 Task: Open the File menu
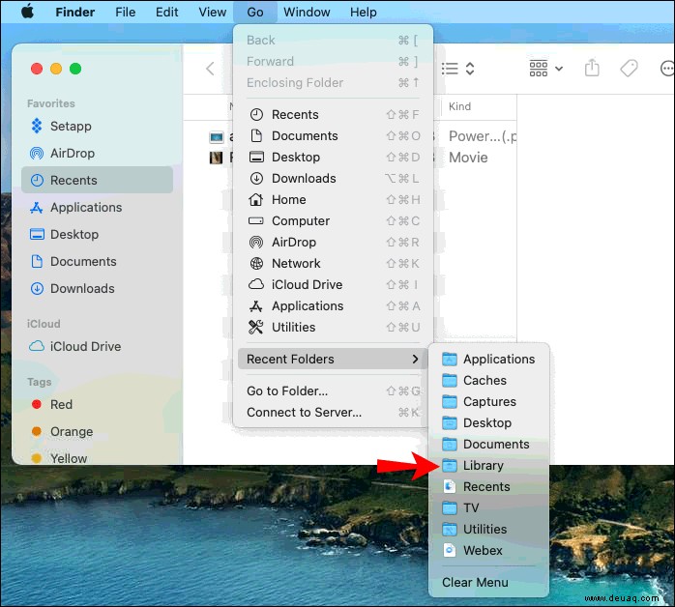pos(126,12)
